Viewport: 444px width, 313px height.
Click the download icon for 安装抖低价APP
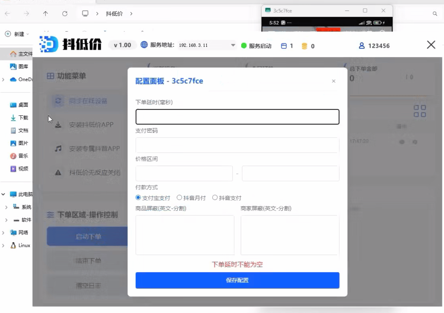58,124
